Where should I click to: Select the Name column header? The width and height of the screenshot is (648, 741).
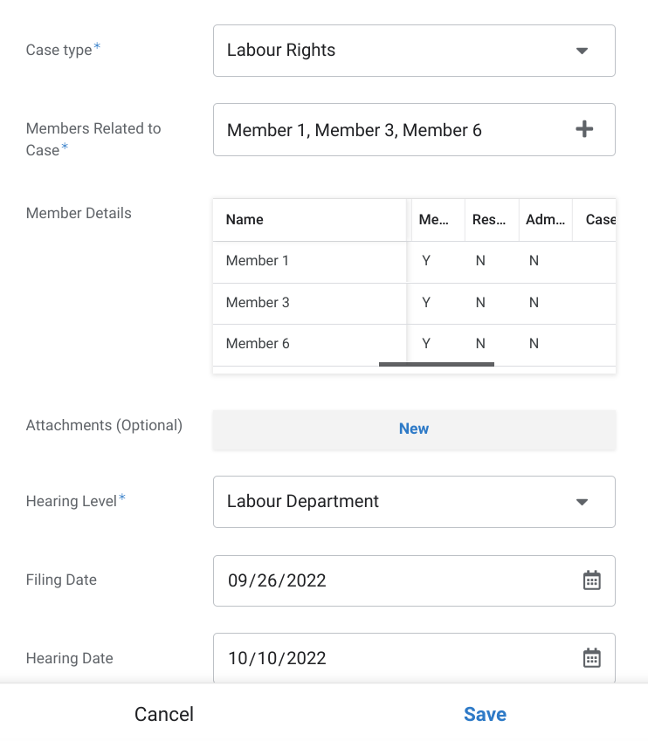click(310, 220)
